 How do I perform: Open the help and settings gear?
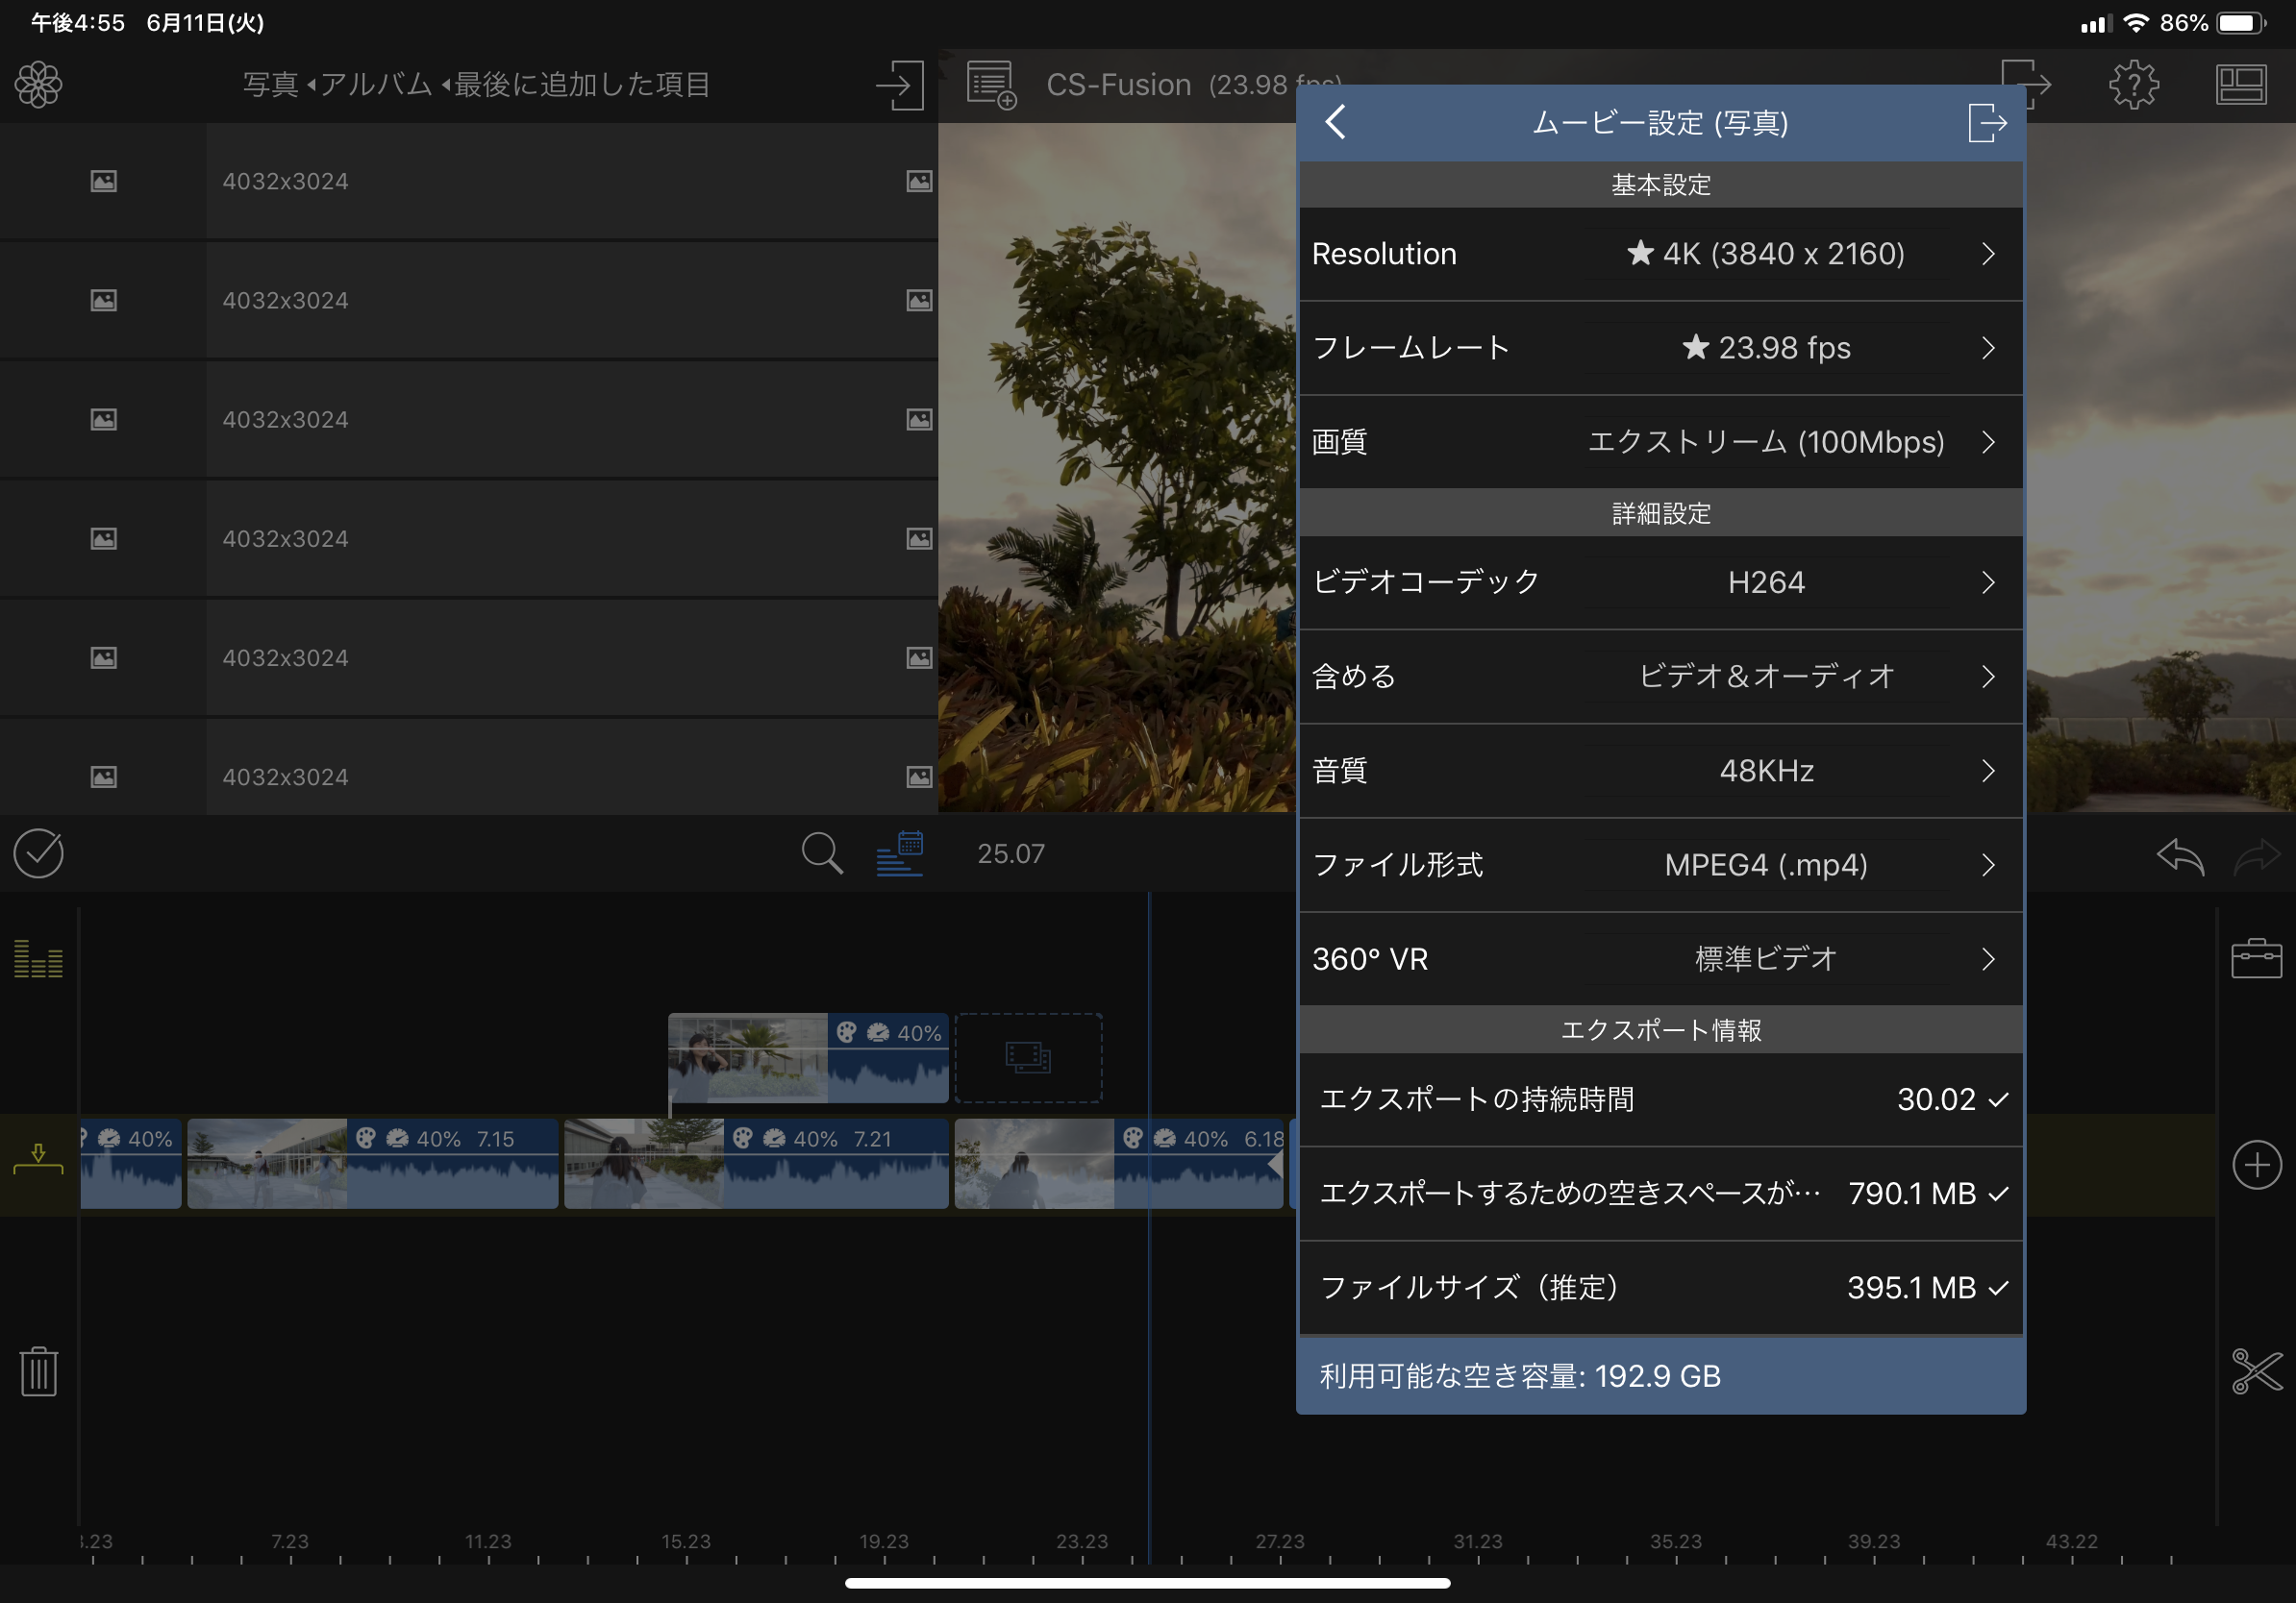[2133, 85]
